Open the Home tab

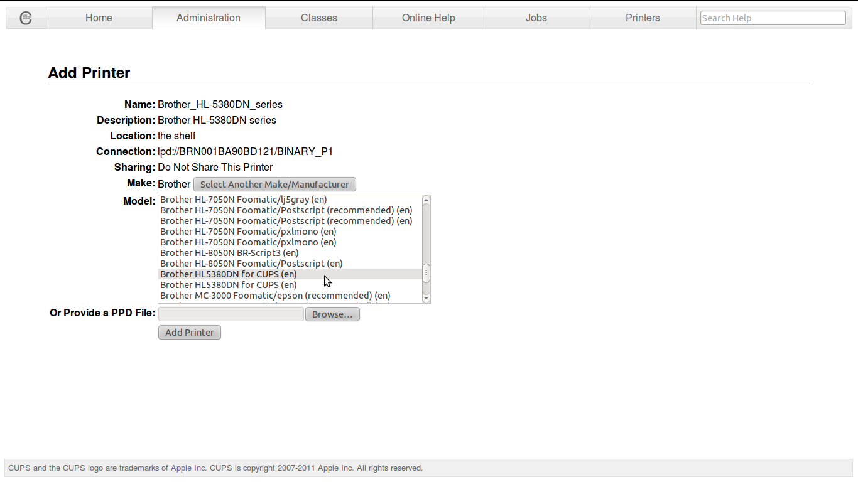[99, 18]
